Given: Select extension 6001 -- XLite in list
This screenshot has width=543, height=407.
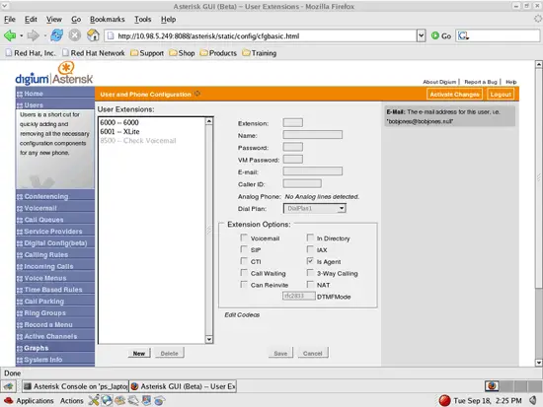Looking at the screenshot, I should [119, 132].
